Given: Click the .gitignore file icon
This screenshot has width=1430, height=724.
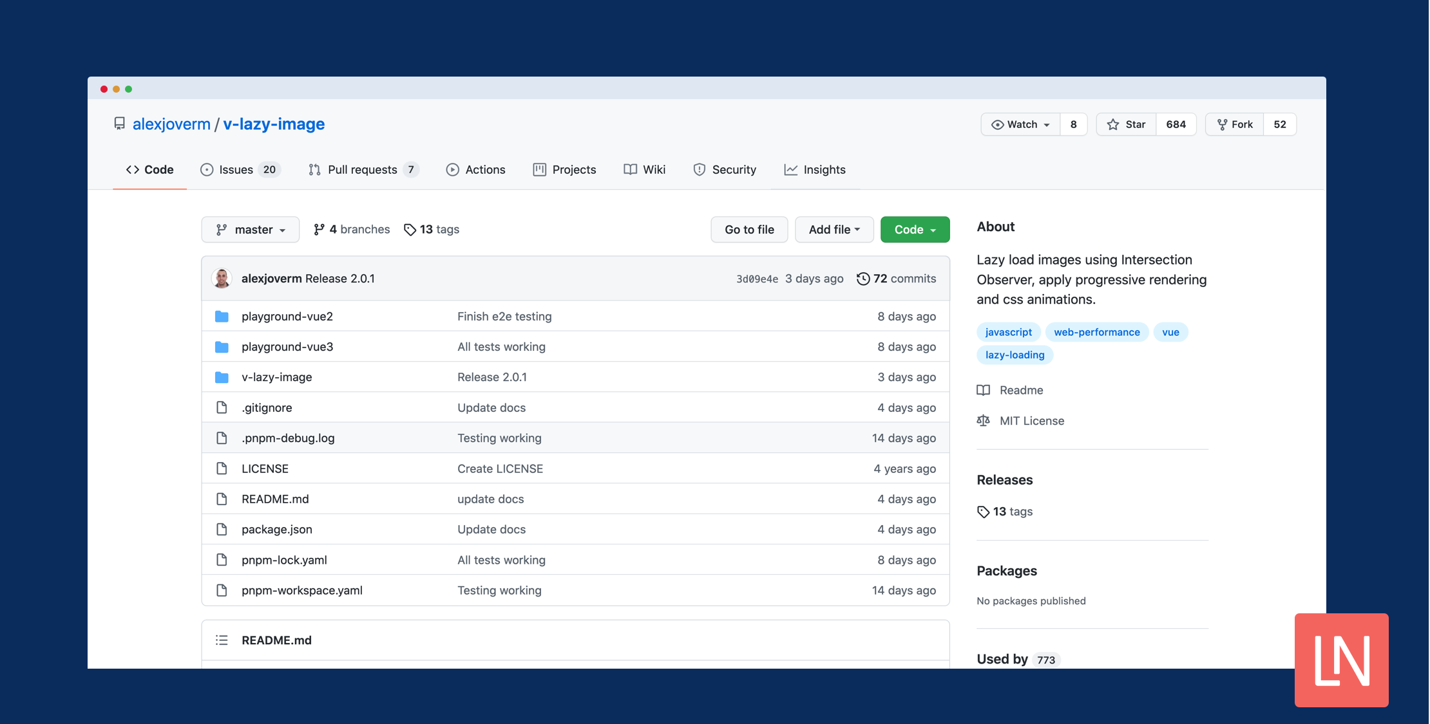Looking at the screenshot, I should [222, 407].
